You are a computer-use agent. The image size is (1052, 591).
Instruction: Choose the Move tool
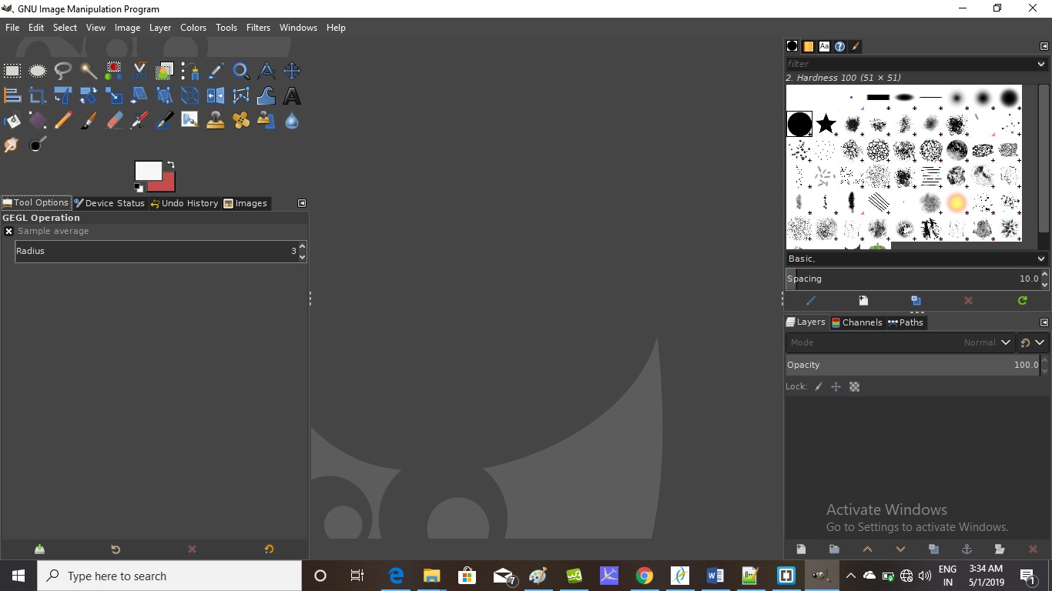point(292,72)
